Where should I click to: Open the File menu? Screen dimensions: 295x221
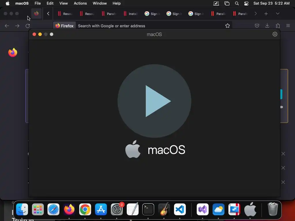(38, 3)
